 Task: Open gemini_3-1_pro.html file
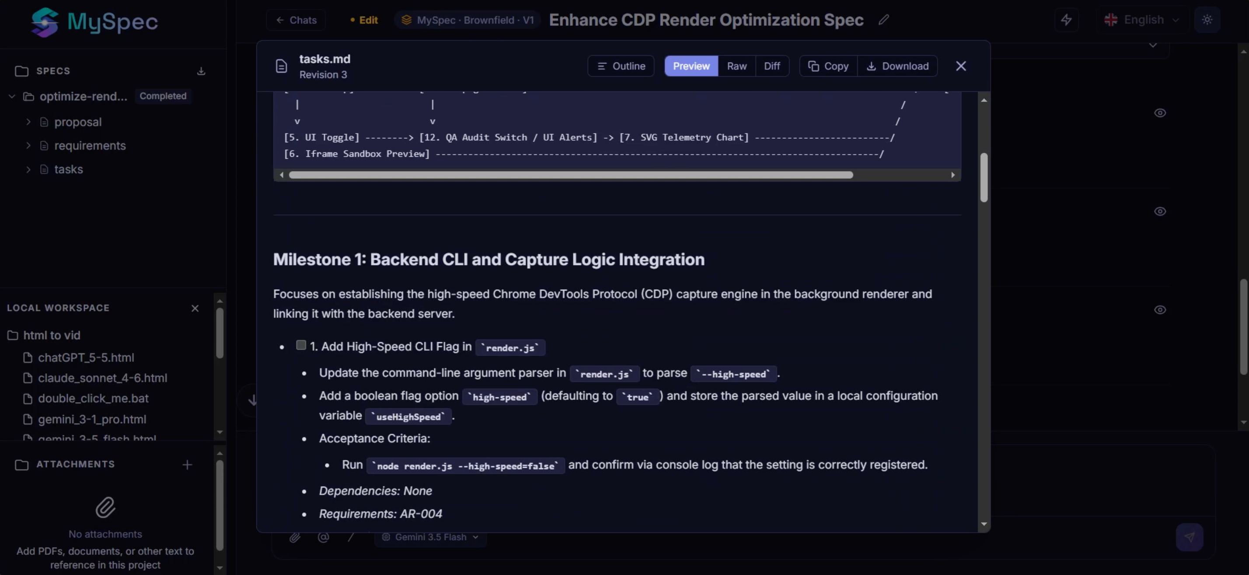(x=92, y=419)
